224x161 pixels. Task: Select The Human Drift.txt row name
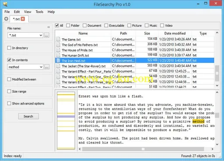point(75,56)
